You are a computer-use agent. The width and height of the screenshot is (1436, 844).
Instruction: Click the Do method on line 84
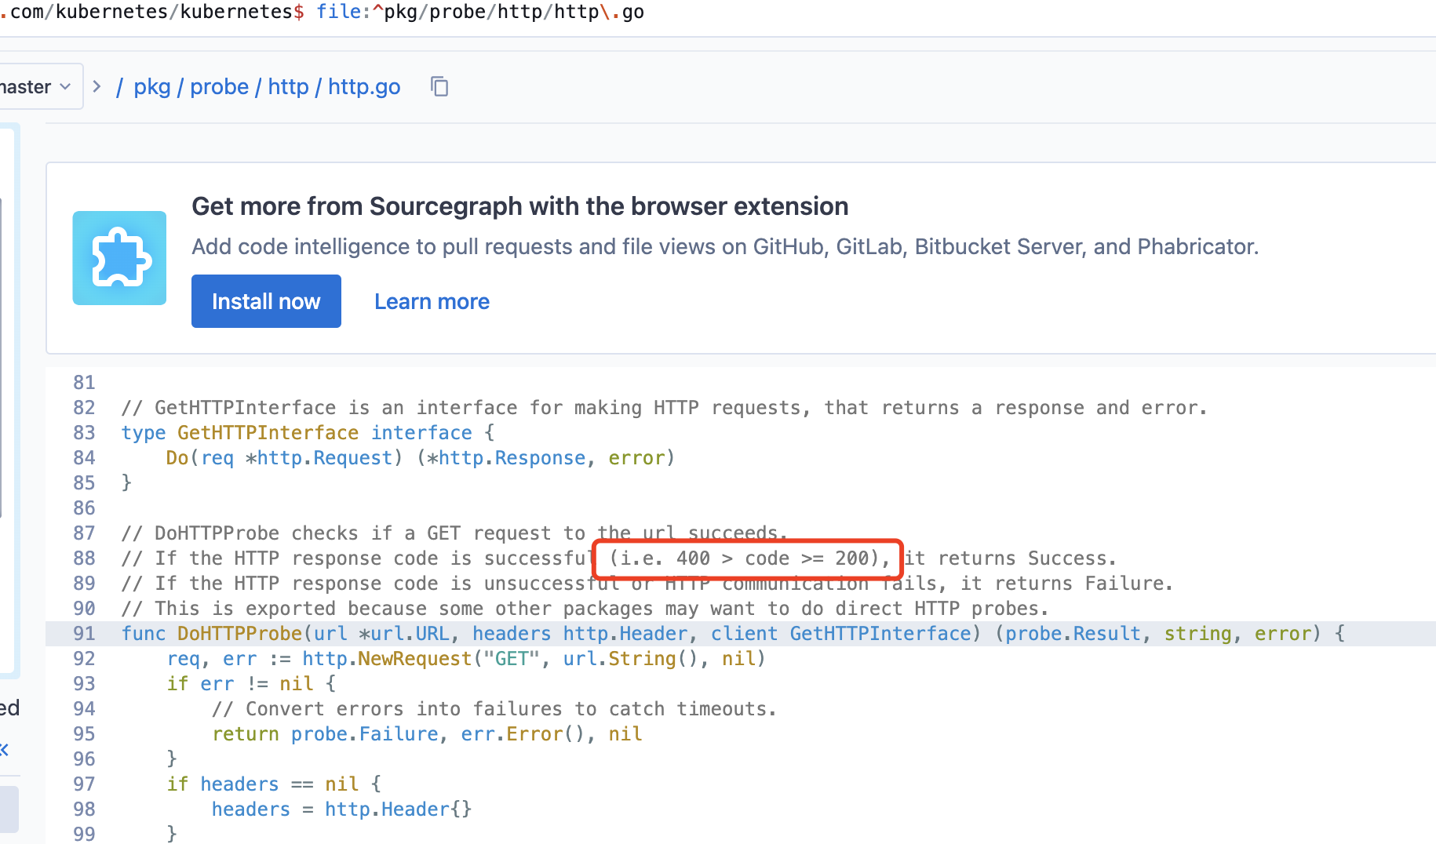(177, 458)
